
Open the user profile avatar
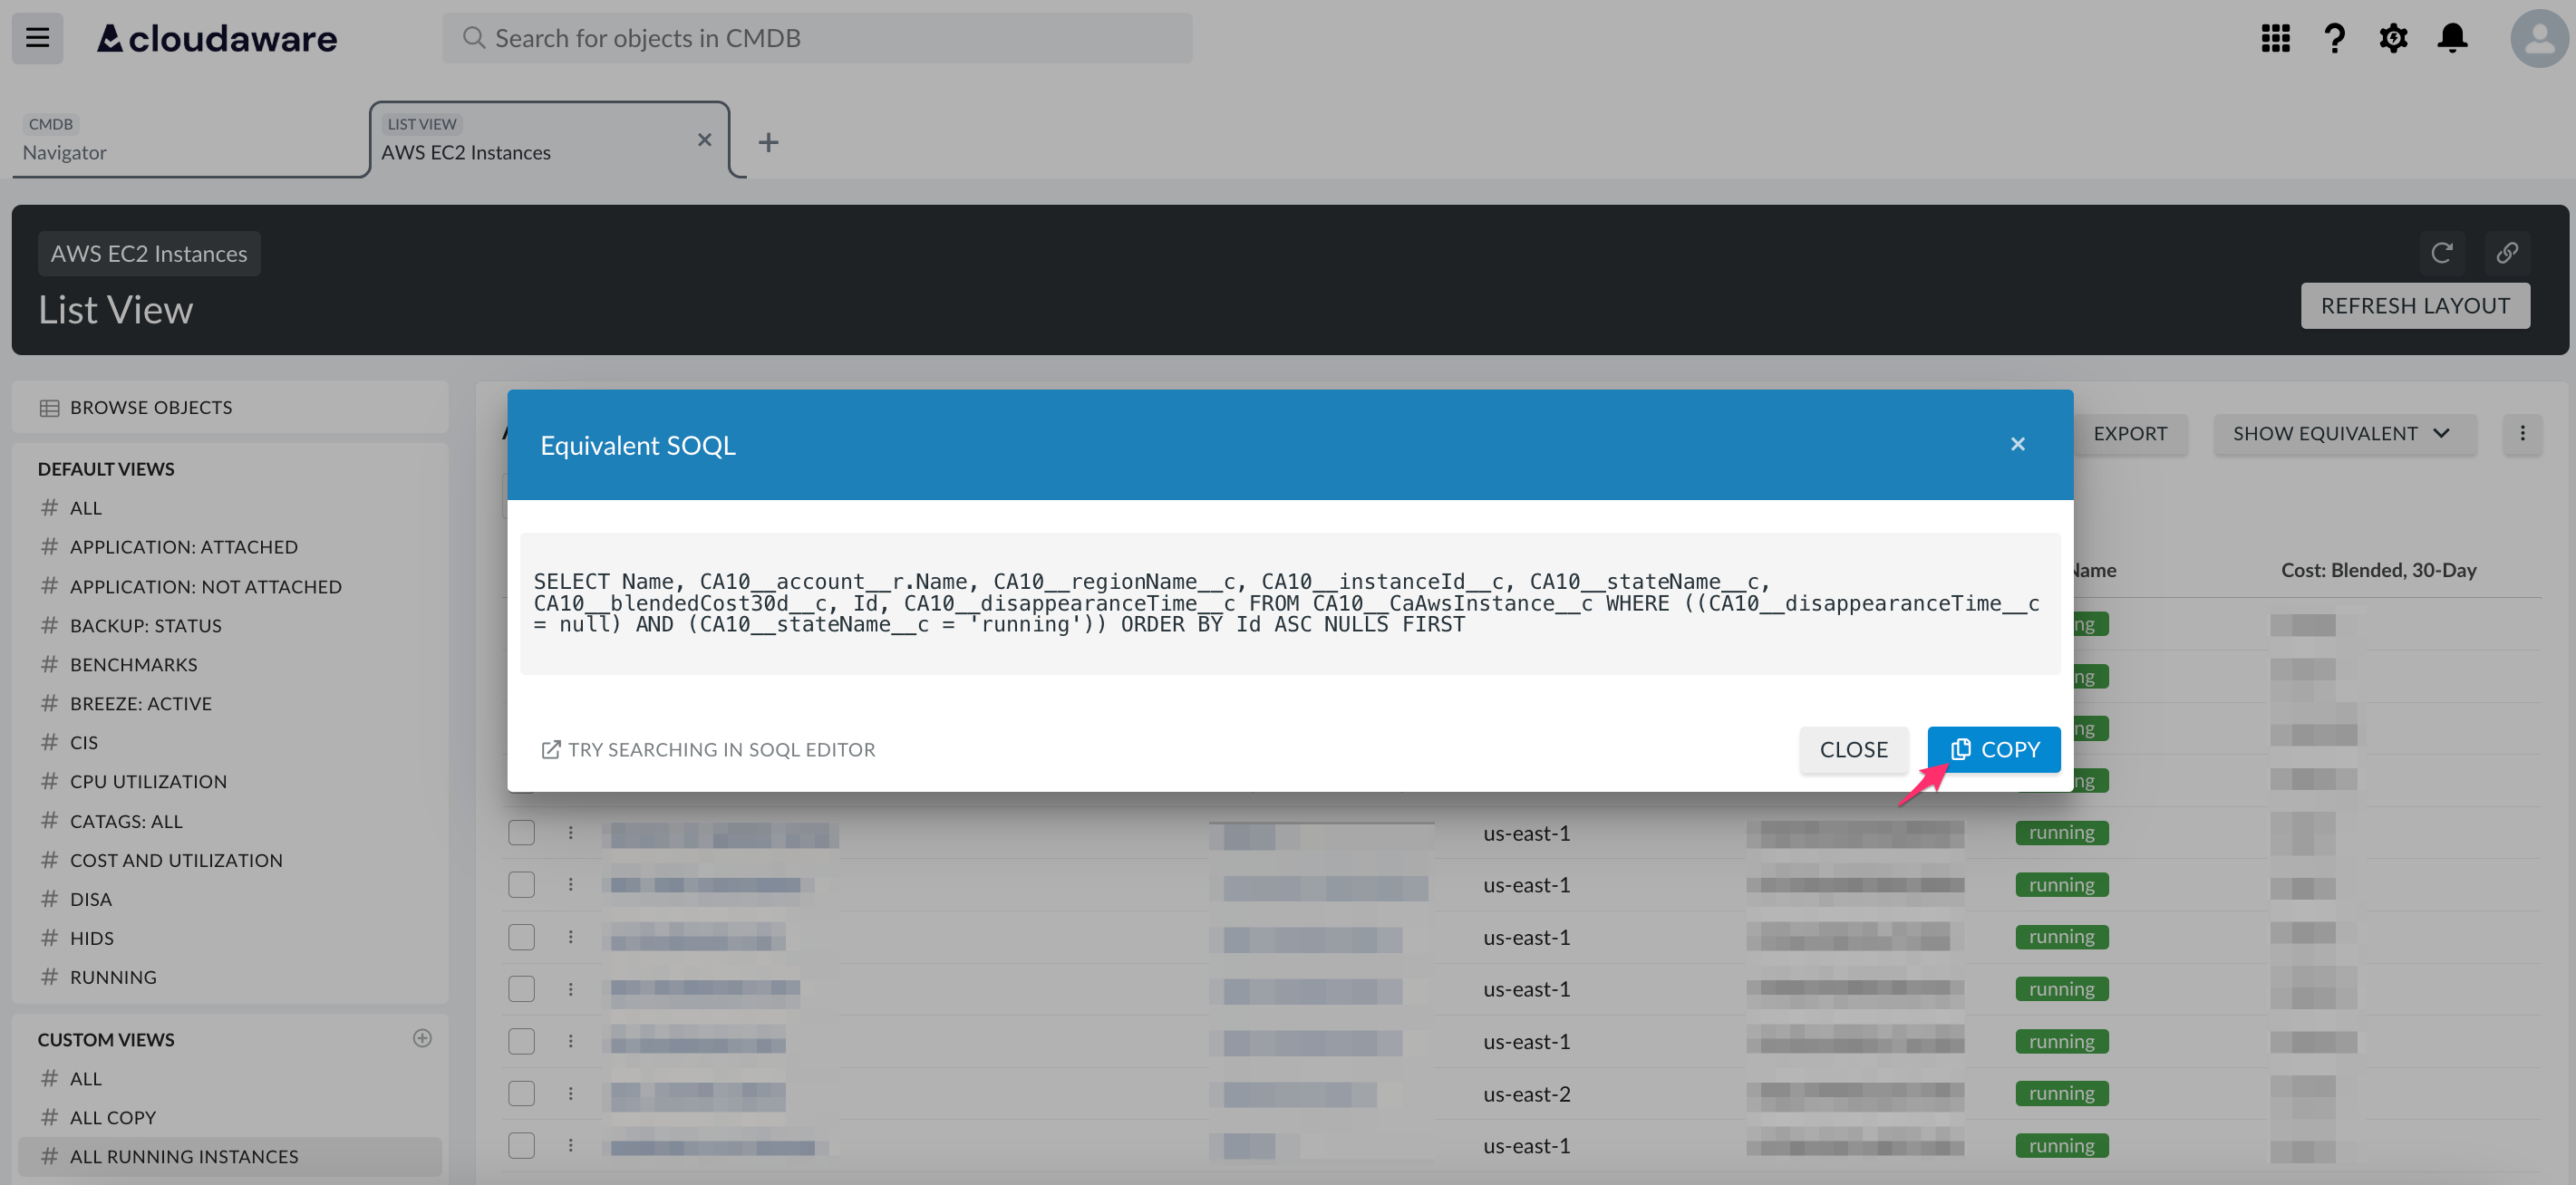[2539, 38]
